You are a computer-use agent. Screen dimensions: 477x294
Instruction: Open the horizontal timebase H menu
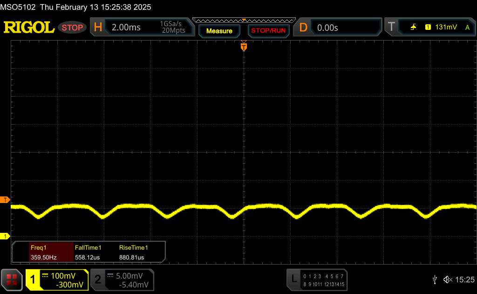pos(98,28)
